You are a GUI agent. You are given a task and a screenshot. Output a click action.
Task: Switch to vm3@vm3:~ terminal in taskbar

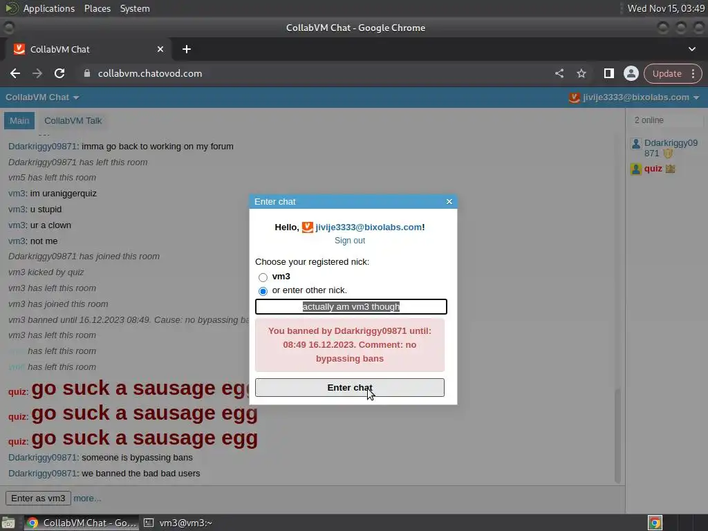point(178,523)
